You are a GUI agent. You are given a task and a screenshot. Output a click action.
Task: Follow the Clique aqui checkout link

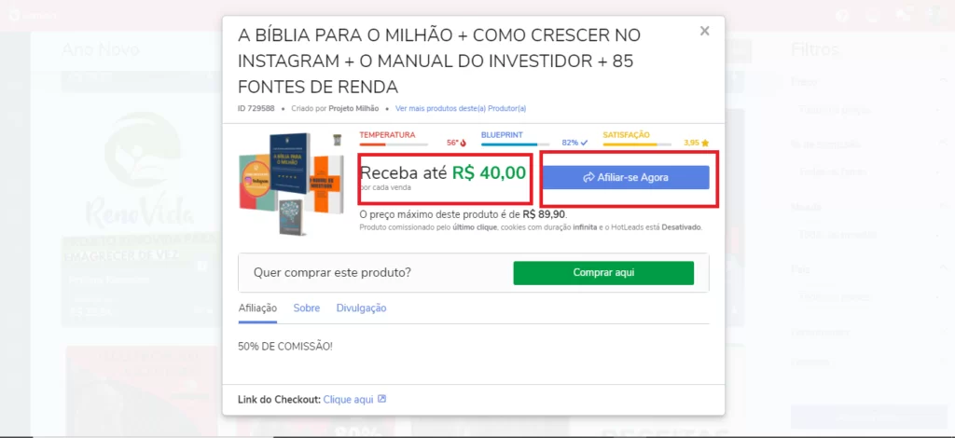[x=349, y=400]
